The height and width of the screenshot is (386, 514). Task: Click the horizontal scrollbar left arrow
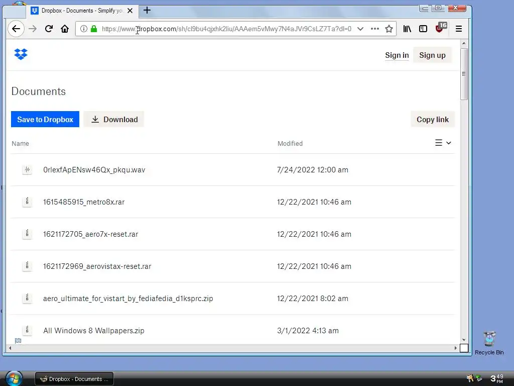point(10,348)
